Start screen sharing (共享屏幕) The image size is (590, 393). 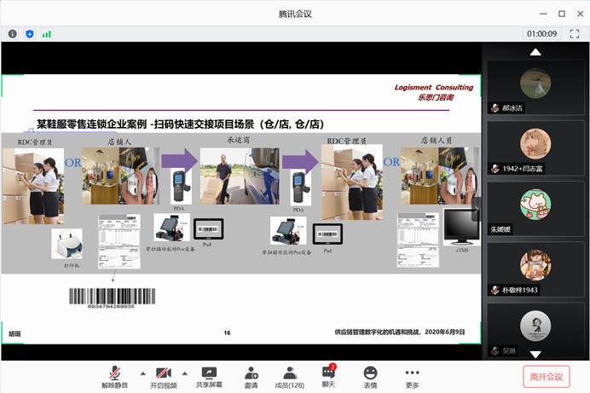pyautogui.click(x=208, y=376)
